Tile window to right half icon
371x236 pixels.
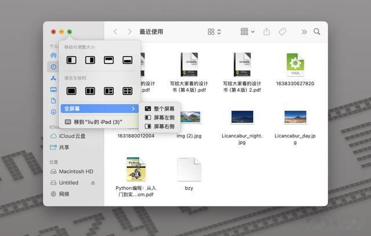pos(90,60)
